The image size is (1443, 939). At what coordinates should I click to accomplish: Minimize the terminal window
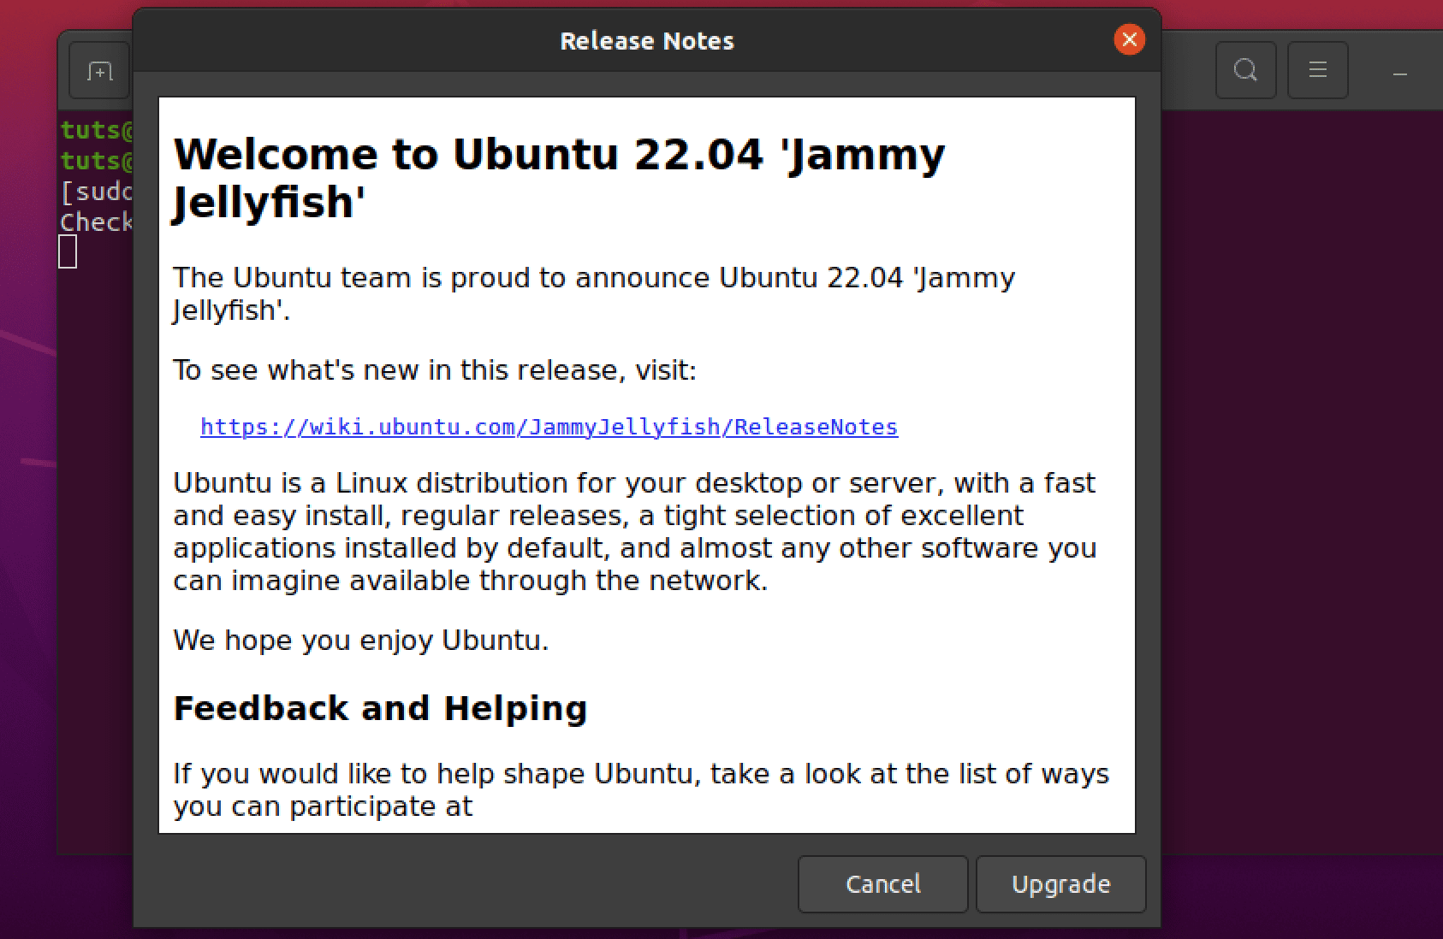click(1400, 74)
